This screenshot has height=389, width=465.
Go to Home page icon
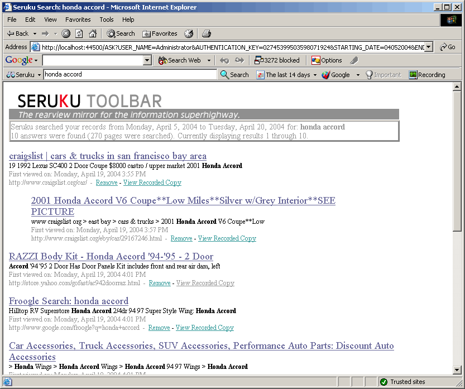(x=93, y=33)
